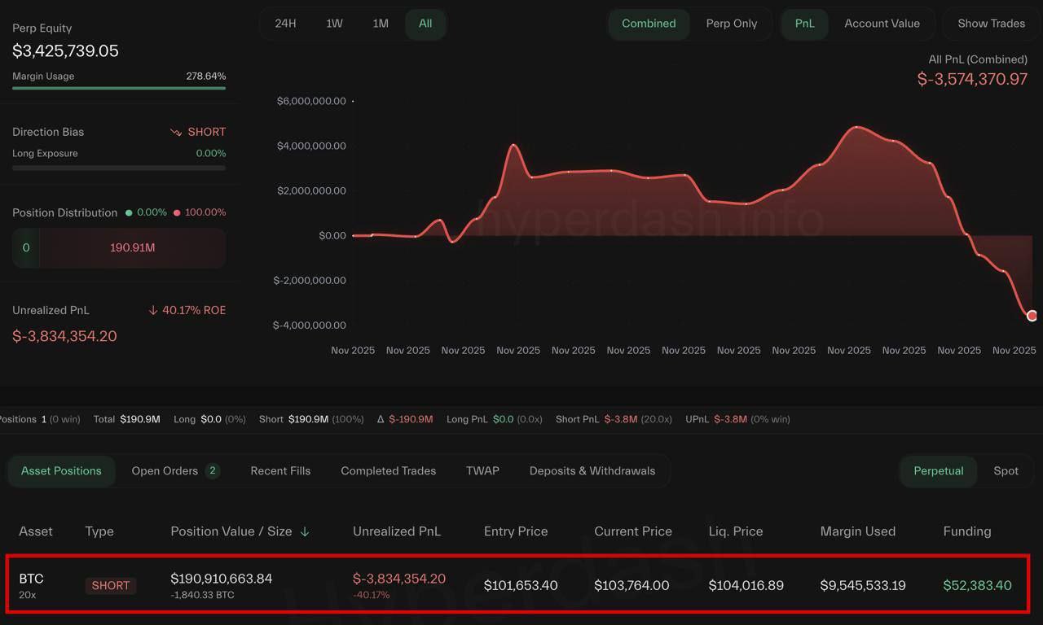Click the Open Orders count badge
The height and width of the screenshot is (625, 1043).
coord(213,470)
